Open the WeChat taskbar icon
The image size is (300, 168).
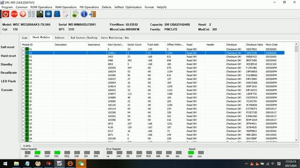[81, 164]
